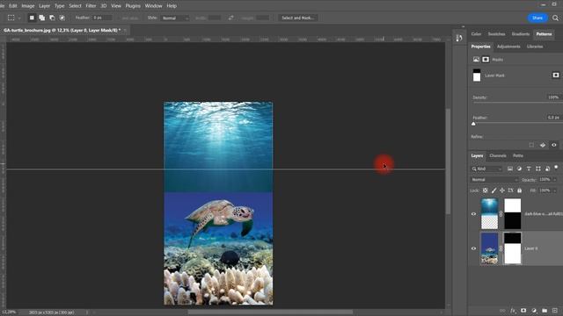
Task: Load selection from mask icon
Action: (x=531, y=145)
